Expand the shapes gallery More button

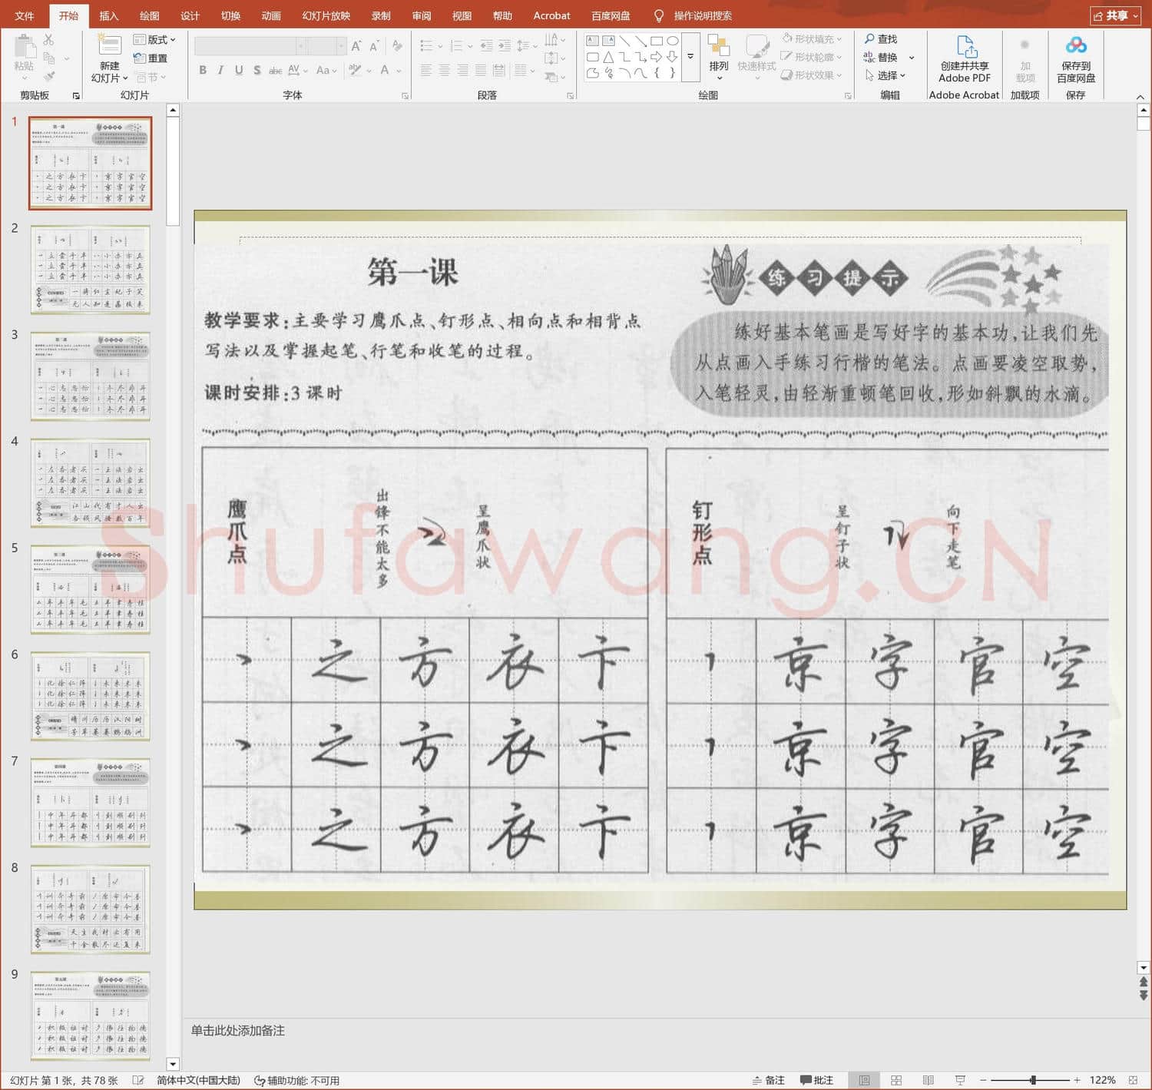click(x=690, y=57)
